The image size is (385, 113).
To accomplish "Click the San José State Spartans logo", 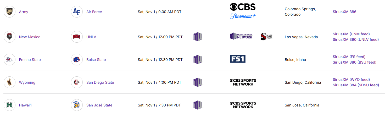I will (77, 105).
